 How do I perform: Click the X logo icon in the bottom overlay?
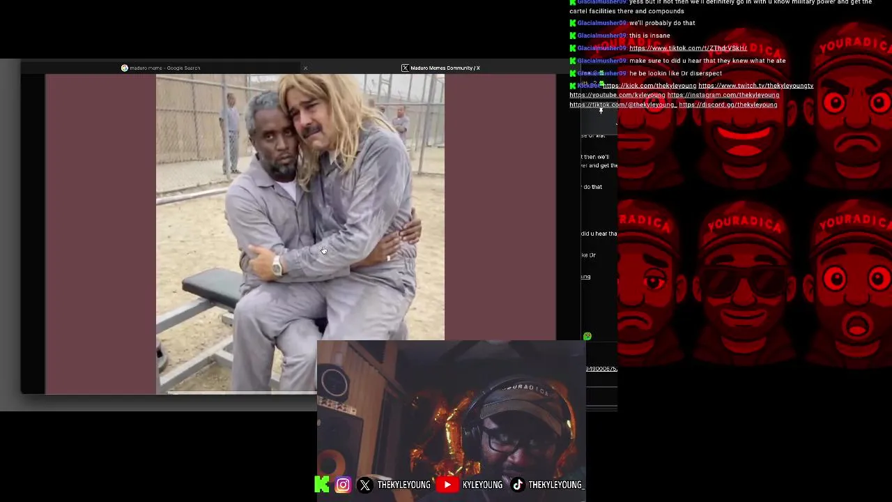click(x=365, y=485)
